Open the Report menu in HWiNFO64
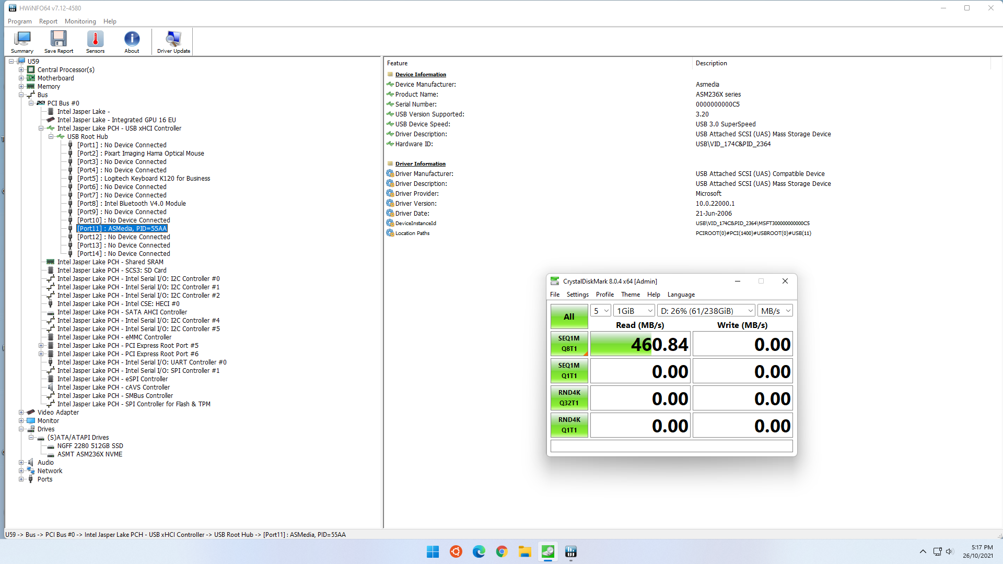The image size is (1003, 564). pos(48,21)
